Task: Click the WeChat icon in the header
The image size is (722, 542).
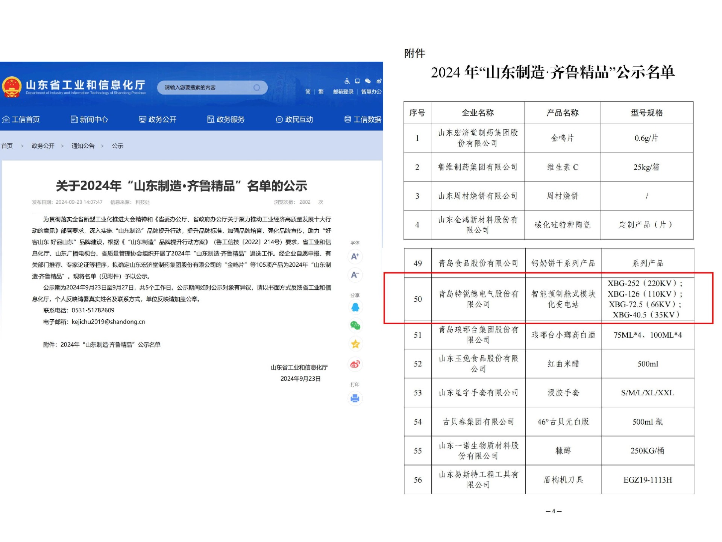Action: point(368,81)
